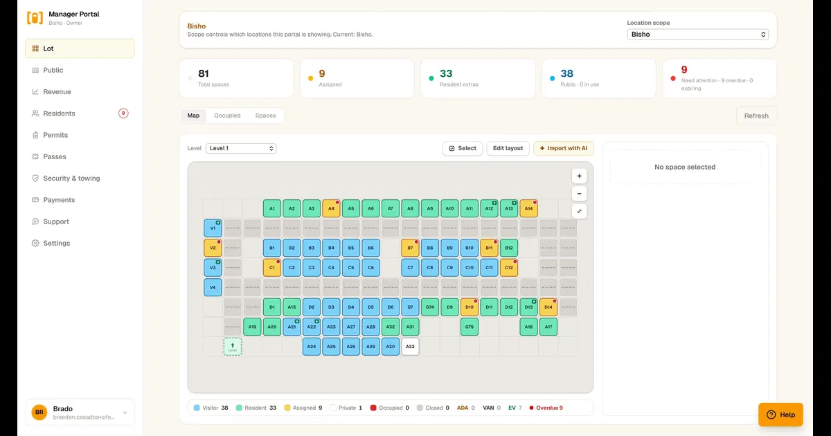Select private space A33
Image resolution: width=831 pixels, height=436 pixels.
410,346
